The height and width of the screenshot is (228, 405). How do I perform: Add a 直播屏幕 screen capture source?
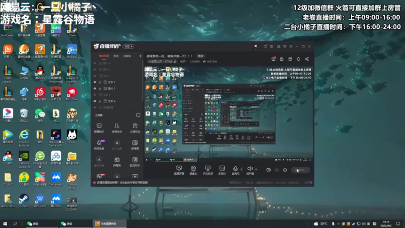click(x=179, y=170)
